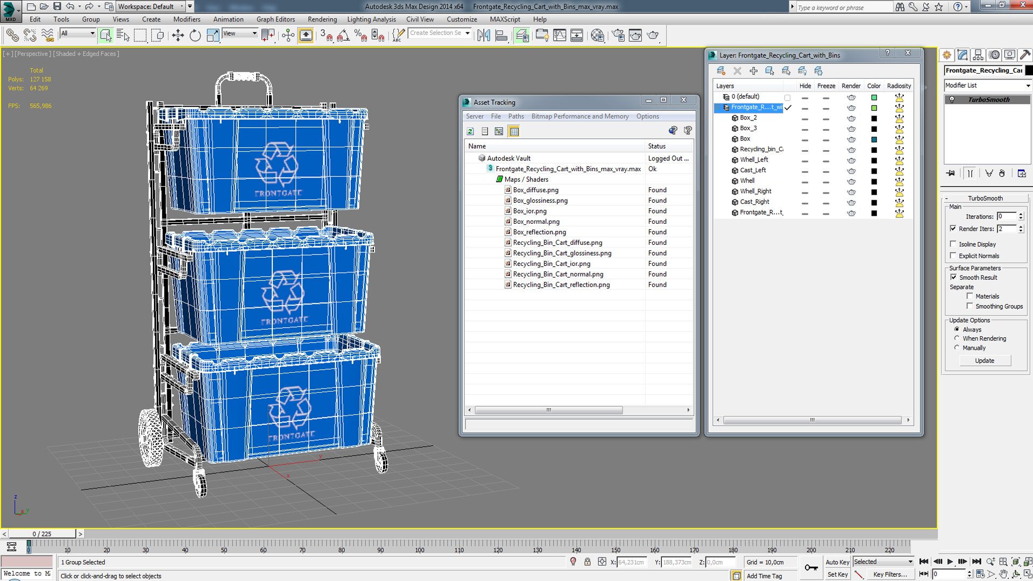Open the MAXScript menu
This screenshot has width=1033, height=581.
click(505, 19)
